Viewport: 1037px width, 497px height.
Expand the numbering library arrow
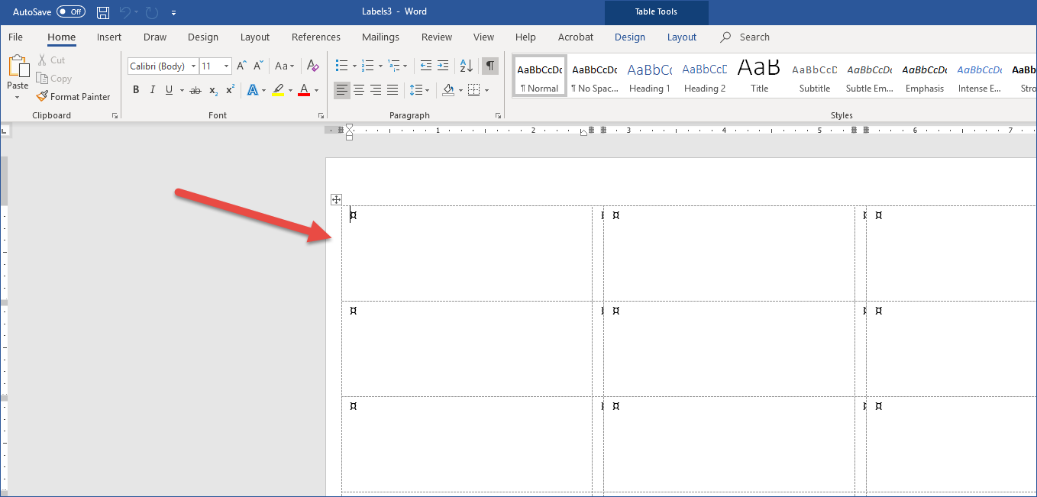[x=380, y=66]
